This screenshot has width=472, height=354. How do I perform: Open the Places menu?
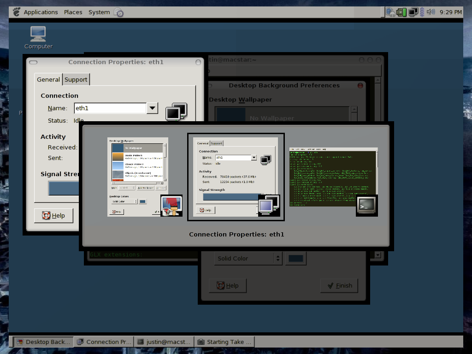pos(73,12)
